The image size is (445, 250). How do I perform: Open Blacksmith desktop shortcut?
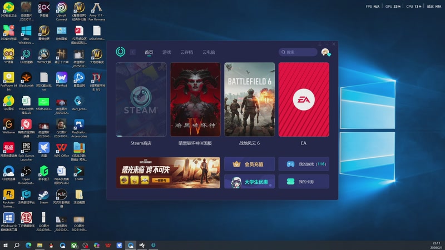click(26, 79)
